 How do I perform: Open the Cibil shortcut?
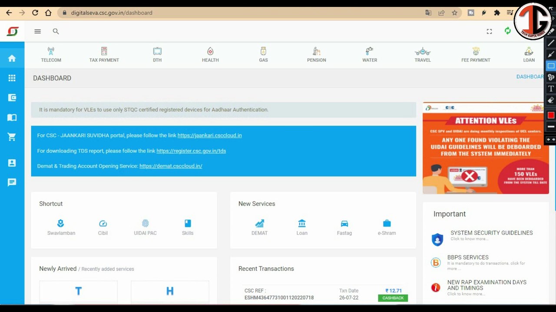[x=103, y=227]
